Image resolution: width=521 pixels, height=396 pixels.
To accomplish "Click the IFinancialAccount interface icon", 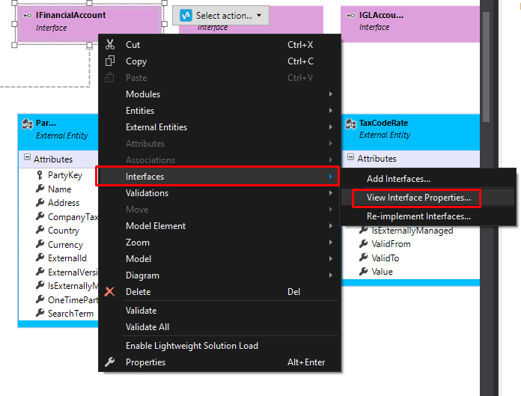I will click(28, 15).
